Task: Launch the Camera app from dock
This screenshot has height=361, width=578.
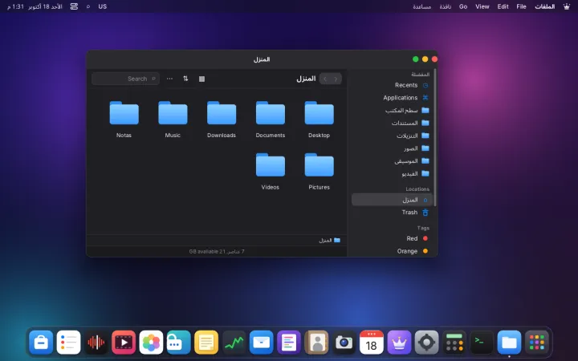Action: [344, 343]
